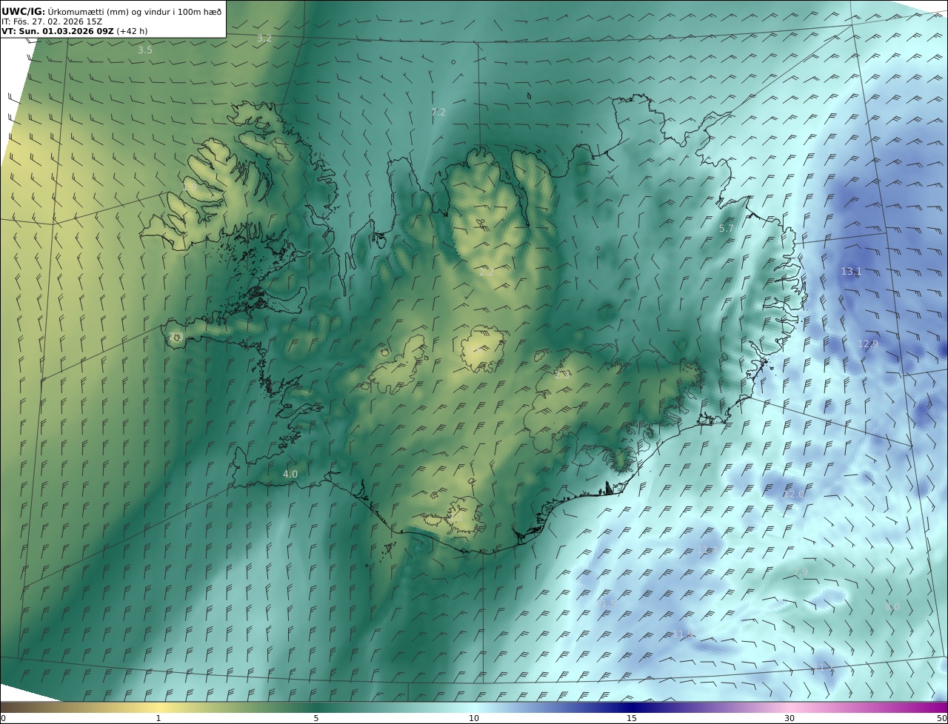This screenshot has height=724, width=948.
Task: Click the 13.1 maximum value offshore east
Action: (x=852, y=272)
